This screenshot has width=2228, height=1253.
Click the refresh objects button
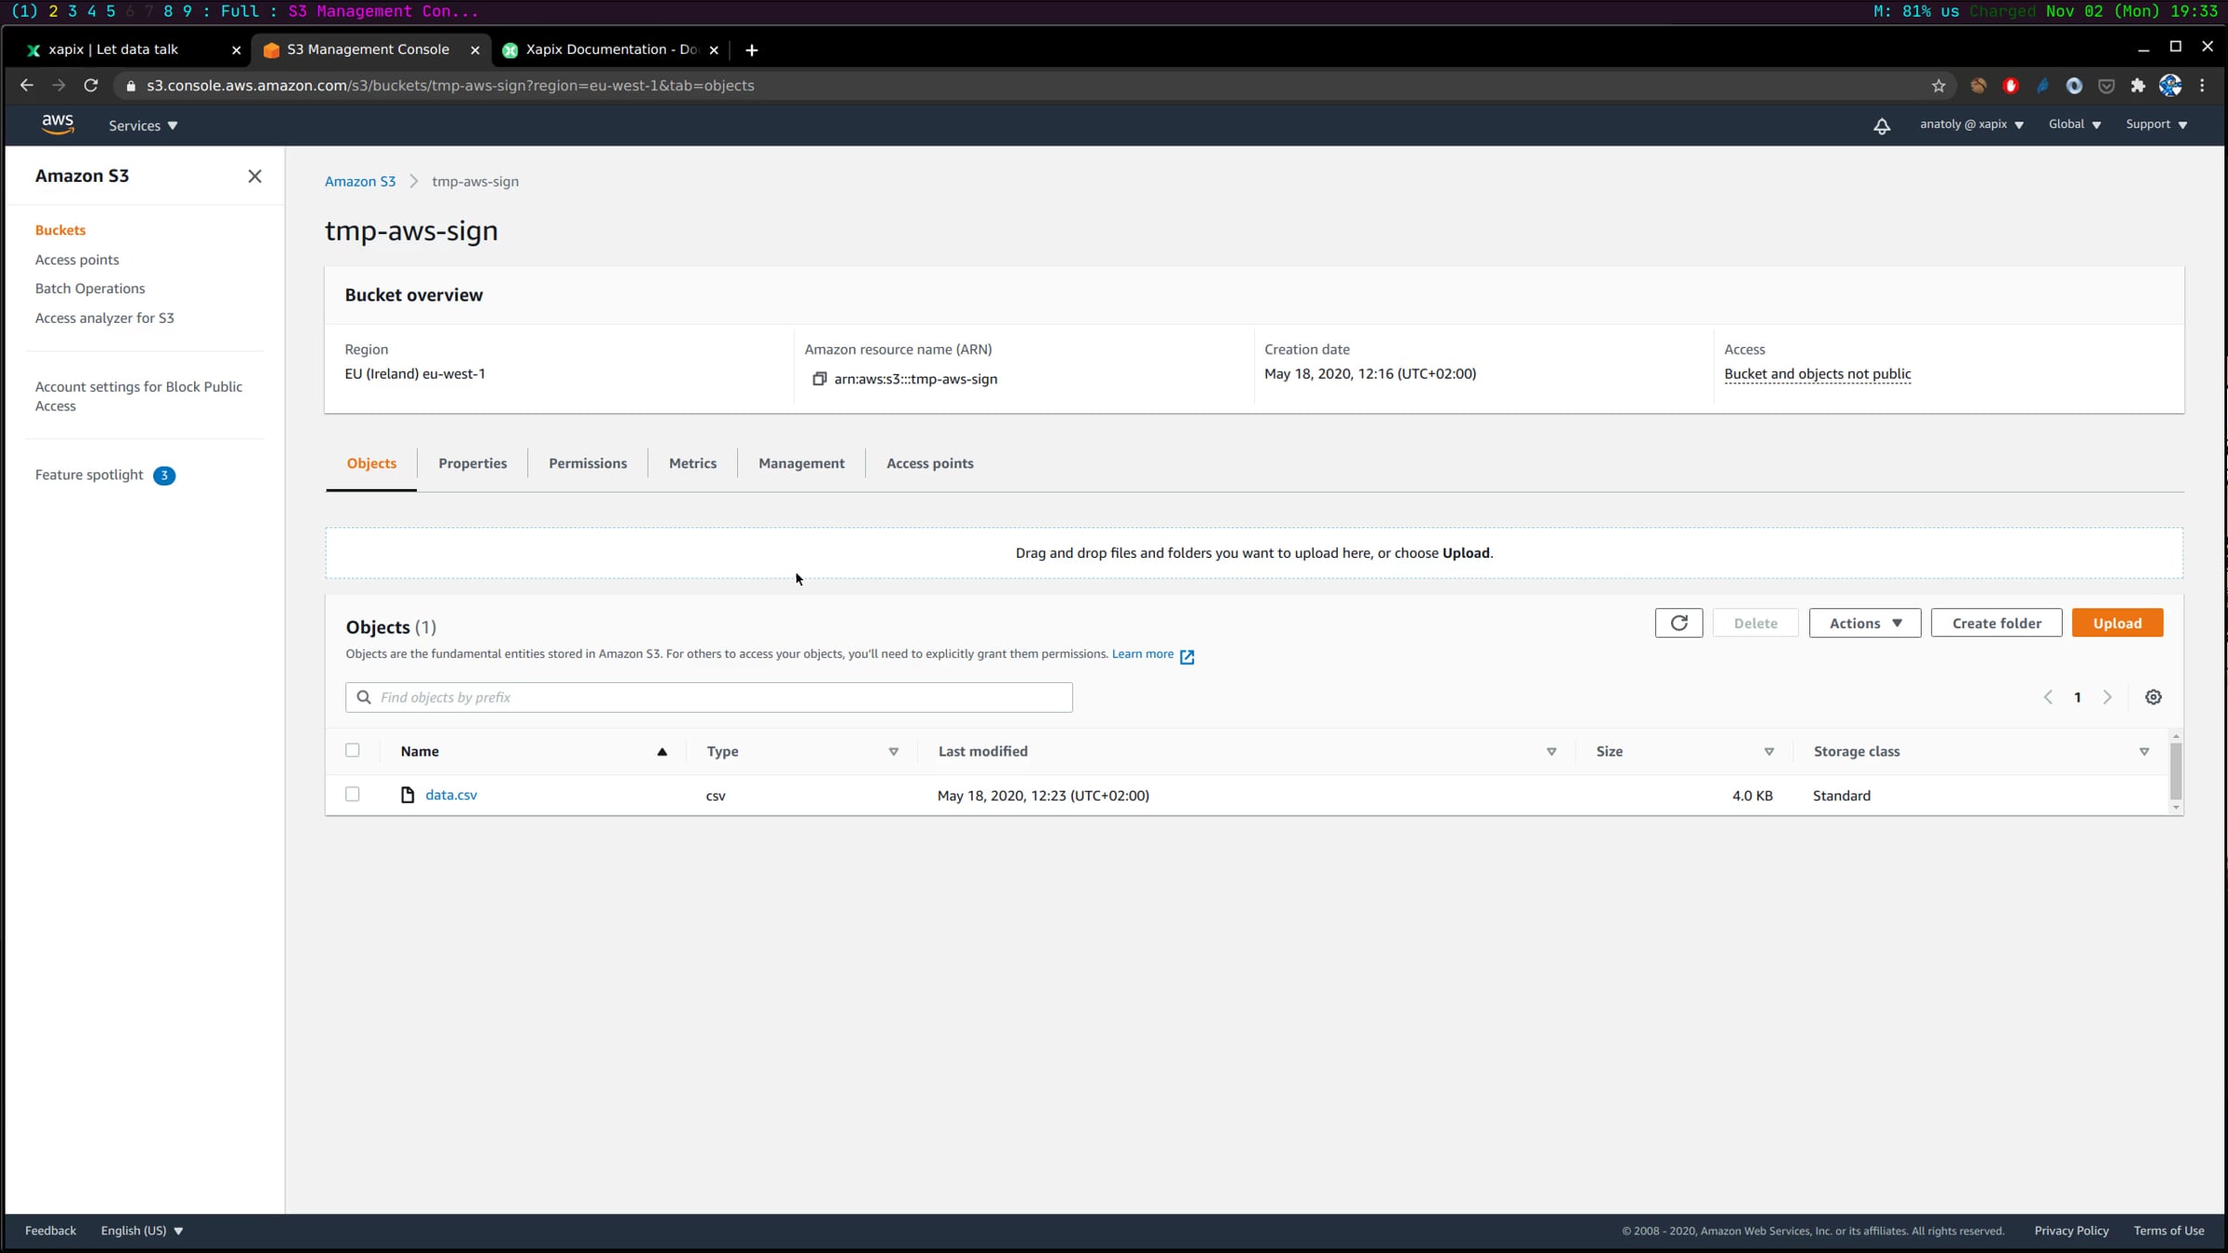(1678, 623)
